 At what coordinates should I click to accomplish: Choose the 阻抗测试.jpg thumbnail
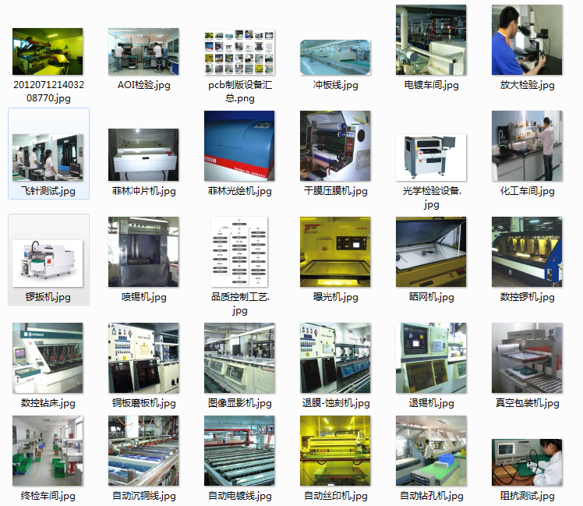click(527, 462)
